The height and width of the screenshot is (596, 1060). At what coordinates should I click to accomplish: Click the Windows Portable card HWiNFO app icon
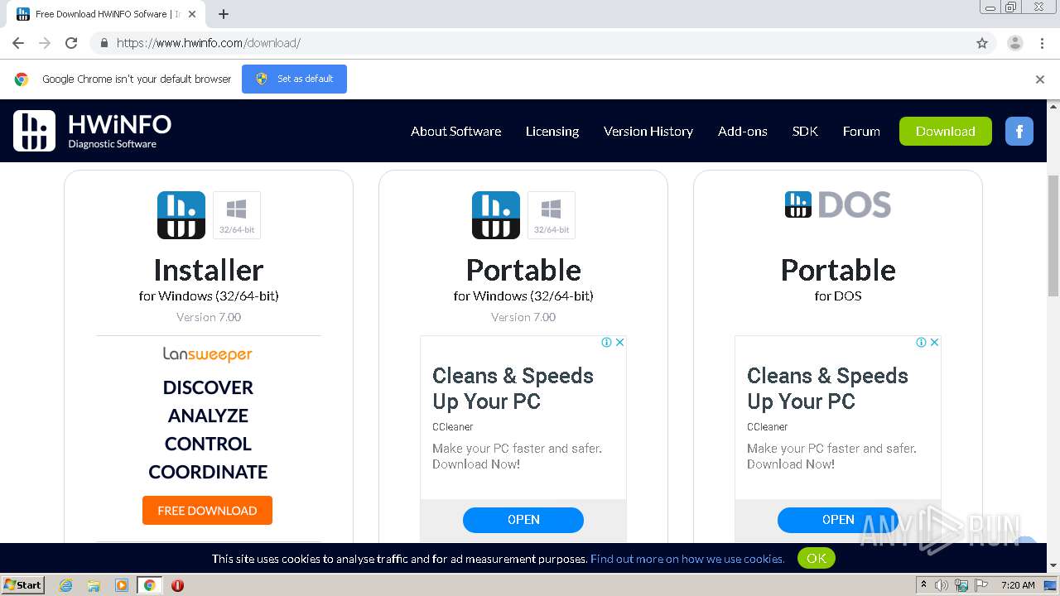(x=496, y=215)
